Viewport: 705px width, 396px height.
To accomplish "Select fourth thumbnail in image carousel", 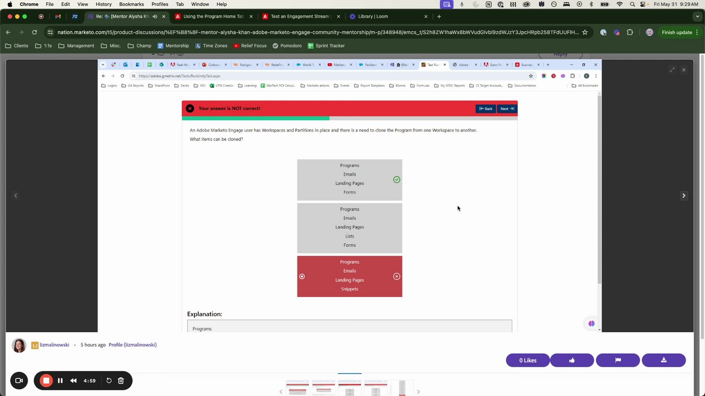I will [x=376, y=388].
